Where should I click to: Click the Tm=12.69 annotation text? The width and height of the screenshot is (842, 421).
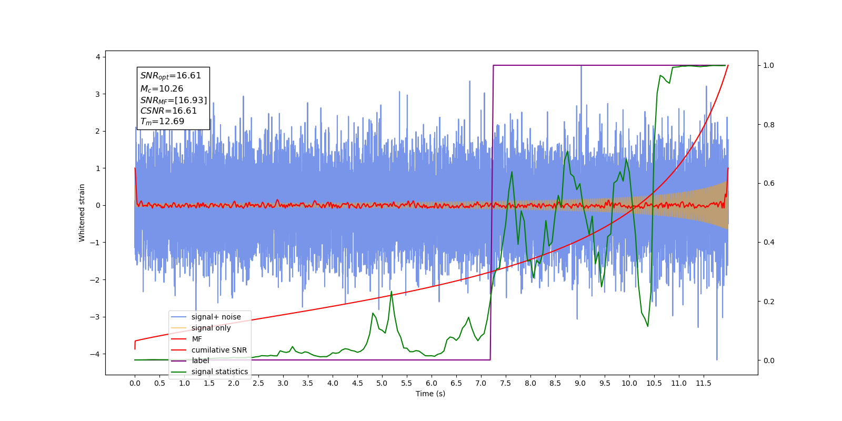pos(162,122)
